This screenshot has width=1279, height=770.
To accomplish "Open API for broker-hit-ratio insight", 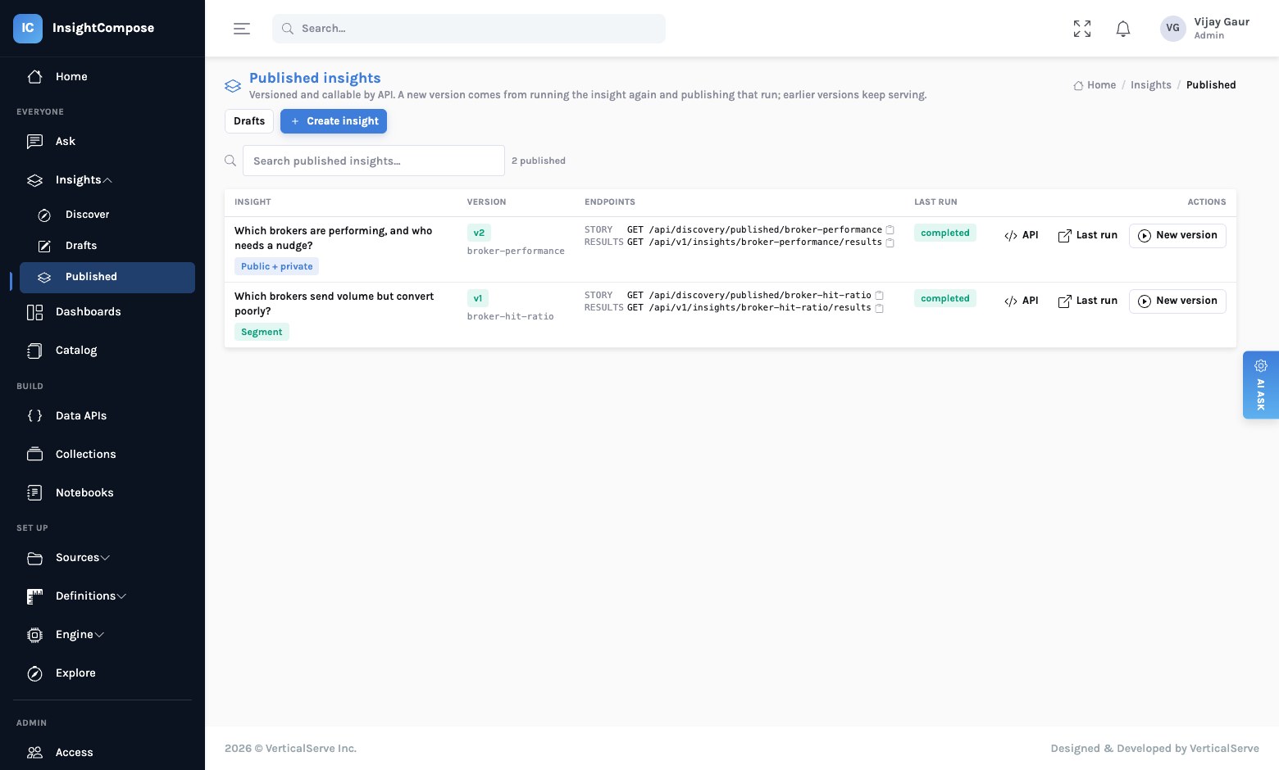I will tap(1022, 301).
